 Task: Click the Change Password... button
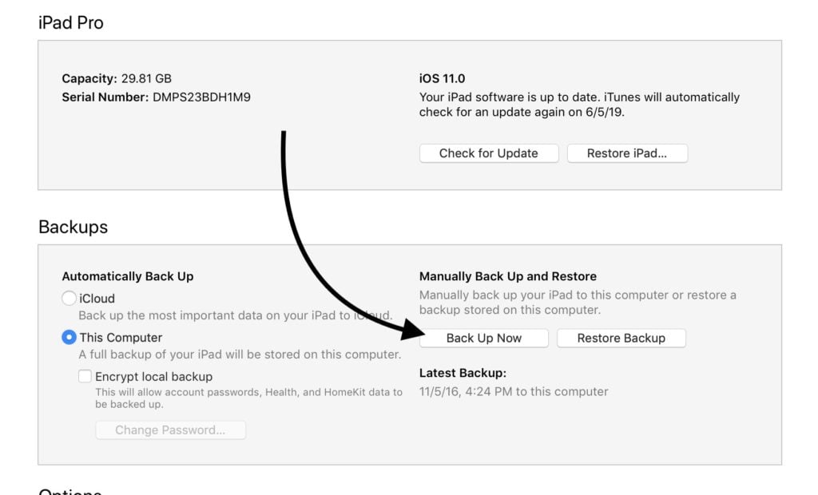coord(171,430)
